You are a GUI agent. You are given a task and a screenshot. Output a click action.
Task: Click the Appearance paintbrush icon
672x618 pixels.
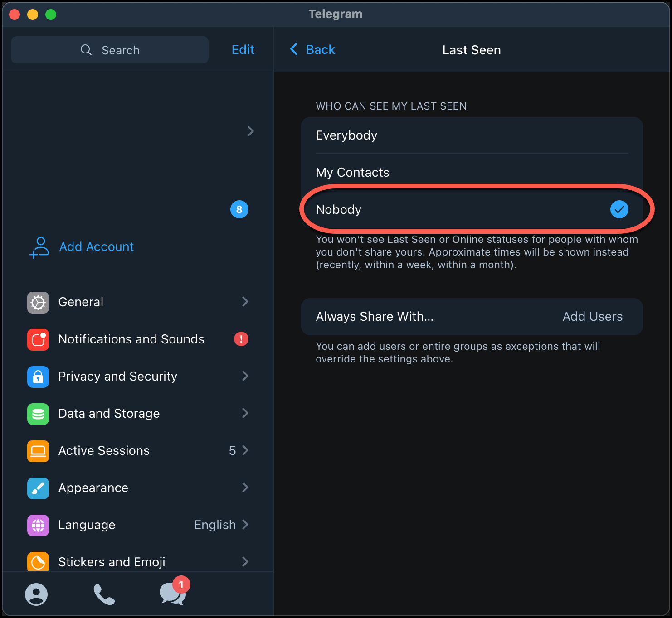tap(38, 488)
